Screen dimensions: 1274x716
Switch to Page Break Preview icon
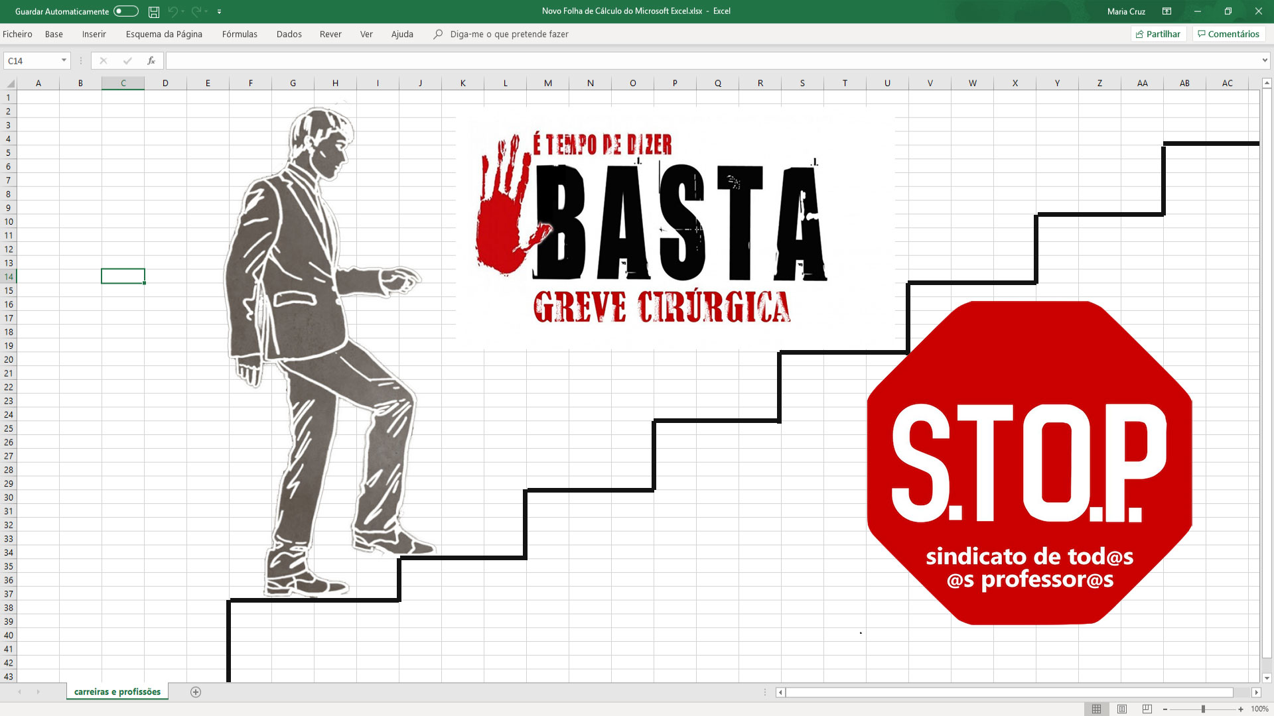pyautogui.click(x=1147, y=709)
